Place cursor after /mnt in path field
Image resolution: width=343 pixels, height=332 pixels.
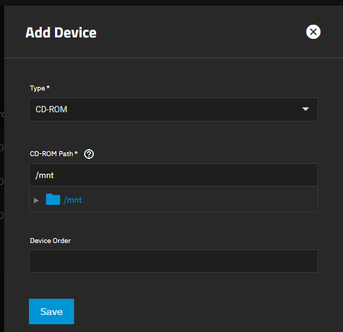pos(54,175)
